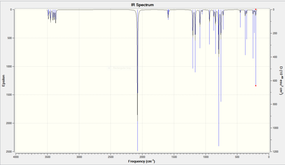Click the "D (10-40 esu2 cm2)" right axis label
Screen dimensions: 285x165
(281, 81)
